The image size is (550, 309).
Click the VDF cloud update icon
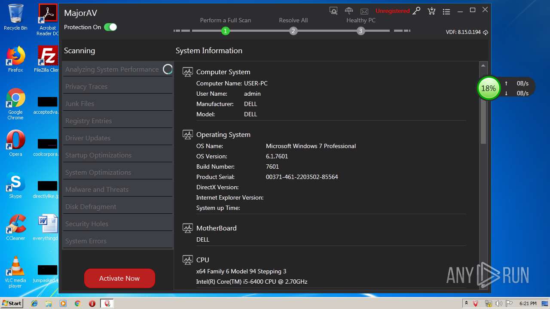(486, 32)
